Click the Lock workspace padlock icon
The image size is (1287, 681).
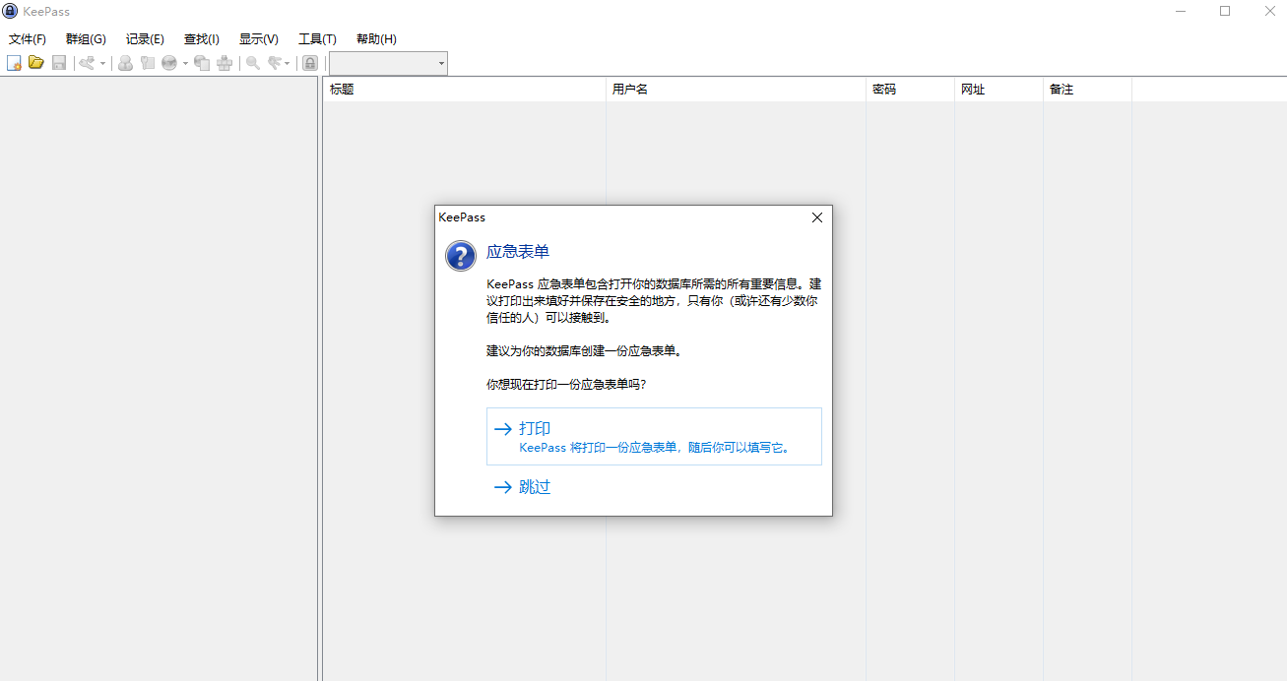(x=310, y=63)
